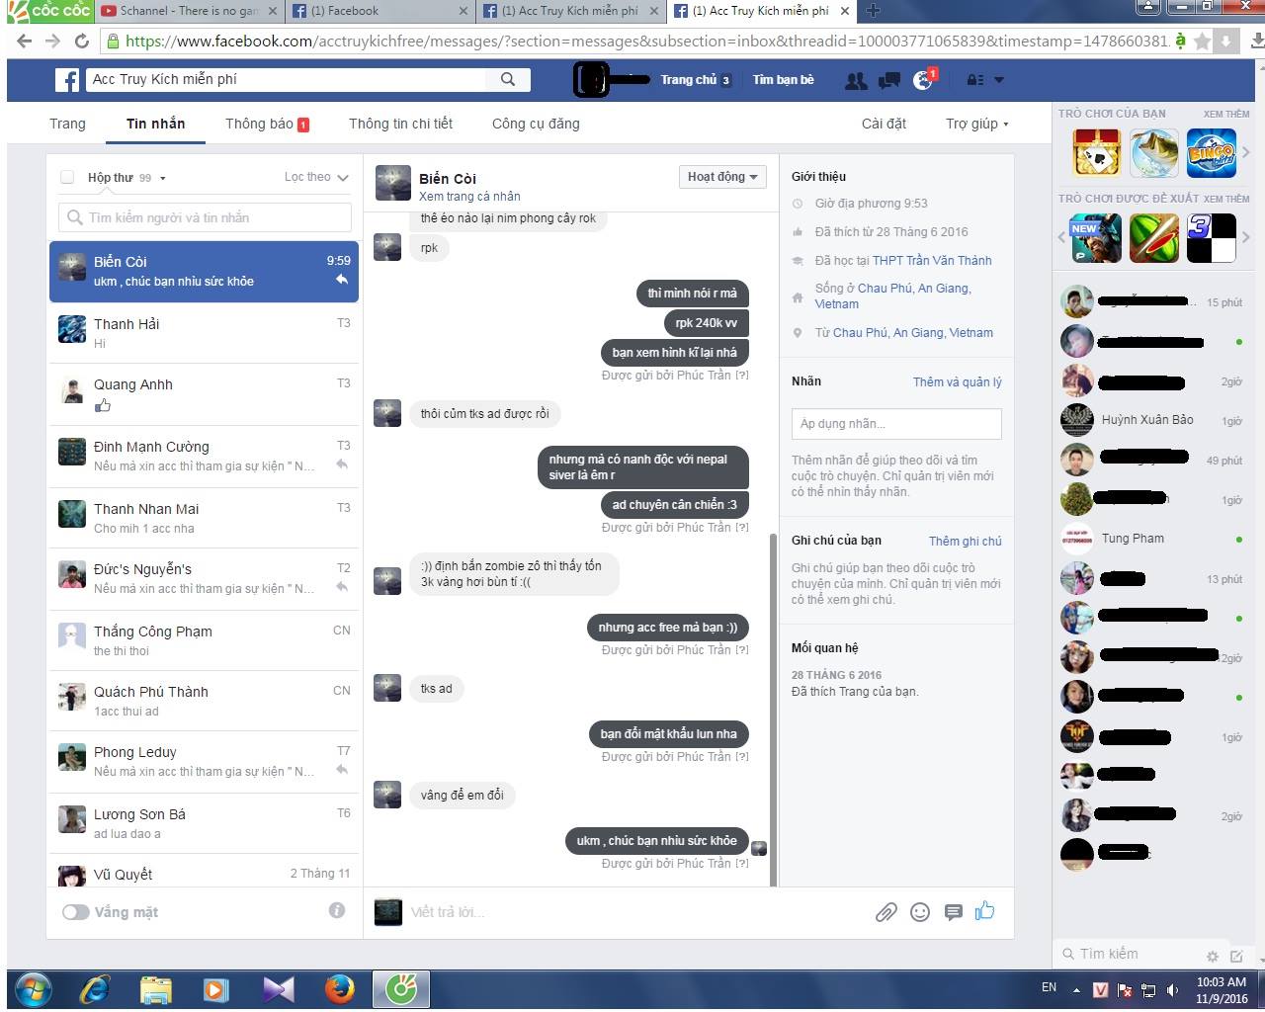Viewport: 1265px width, 1012px height.
Task: Open the Hoạt động actions dropdown
Action: 722,177
